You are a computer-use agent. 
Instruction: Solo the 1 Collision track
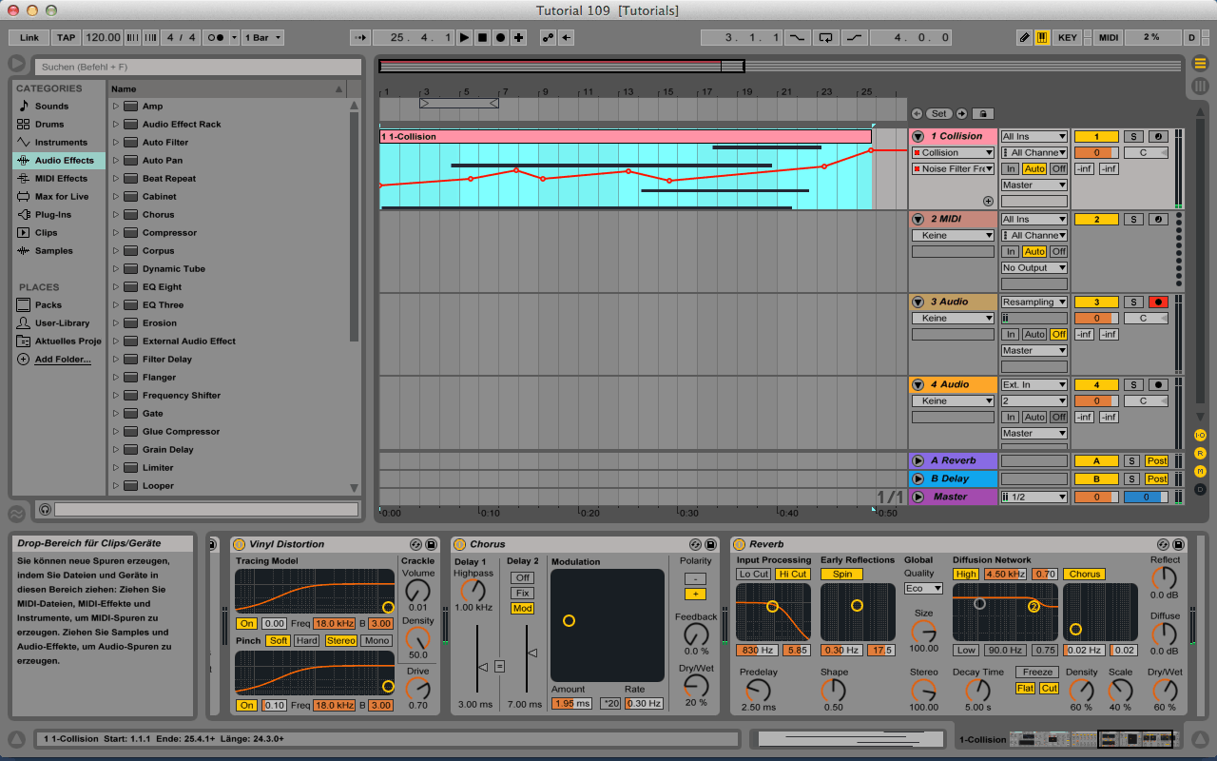(x=1133, y=137)
